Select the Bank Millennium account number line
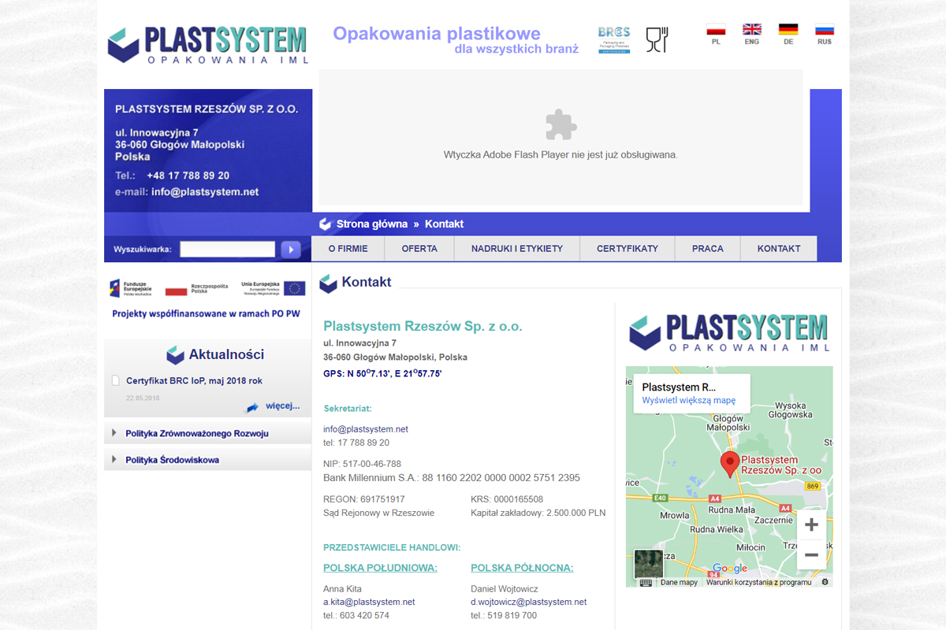 tap(452, 478)
